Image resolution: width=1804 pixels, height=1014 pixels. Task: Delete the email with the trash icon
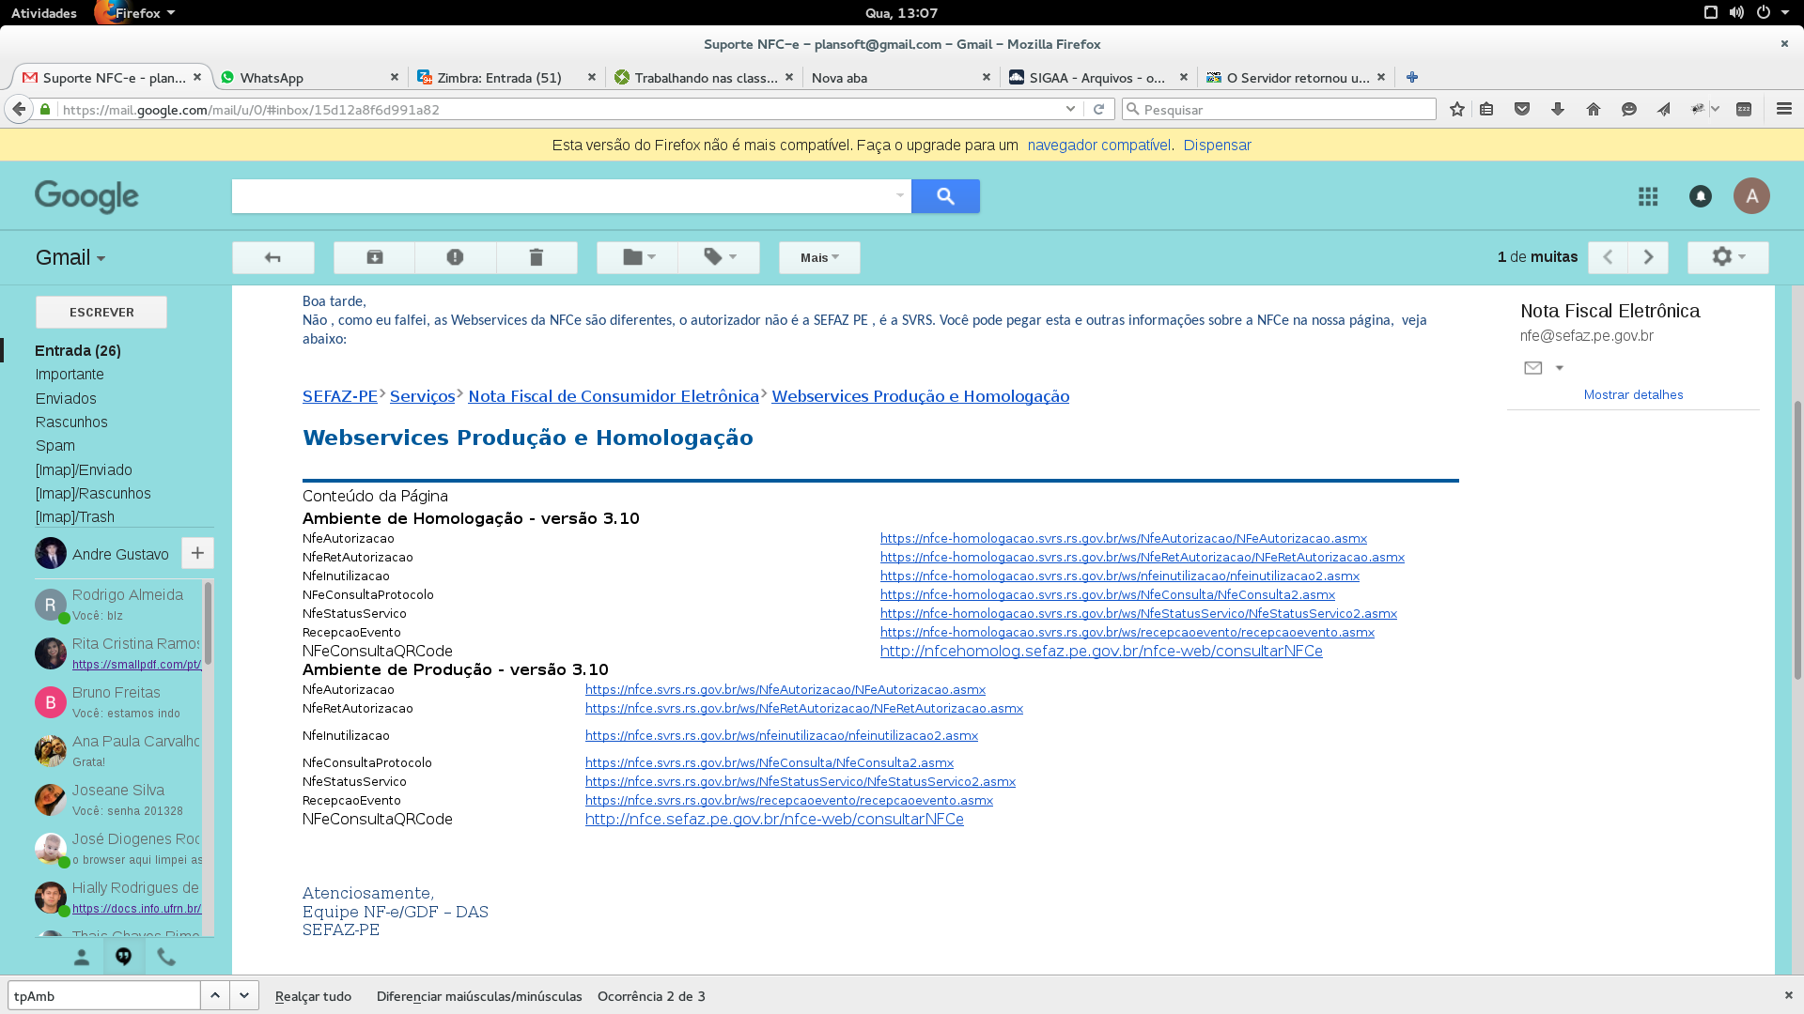536,257
